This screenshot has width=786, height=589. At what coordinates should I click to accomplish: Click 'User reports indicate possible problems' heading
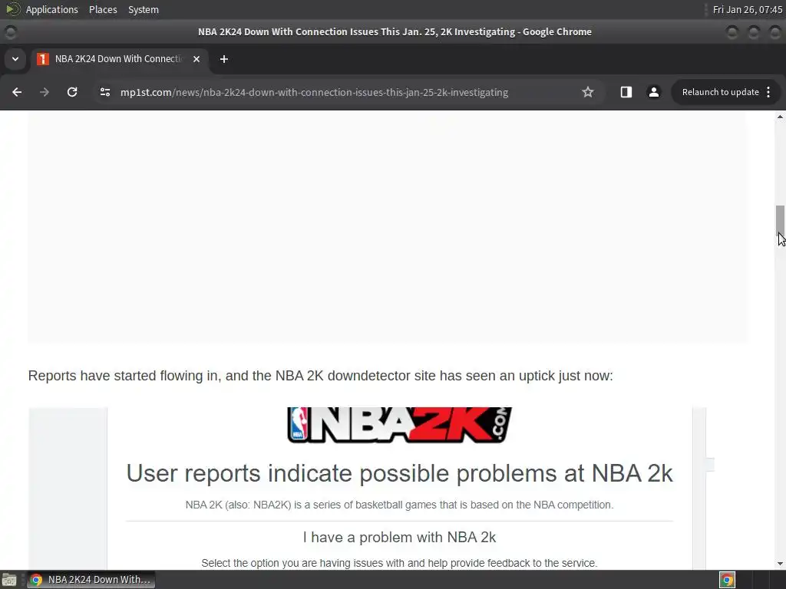399,473
